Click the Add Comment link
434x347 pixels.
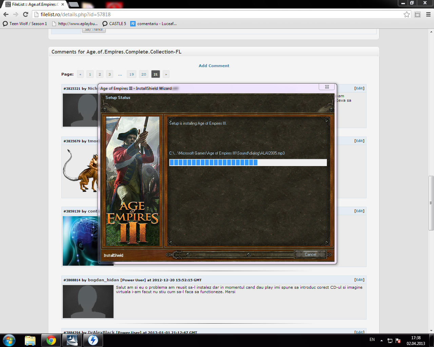click(214, 66)
